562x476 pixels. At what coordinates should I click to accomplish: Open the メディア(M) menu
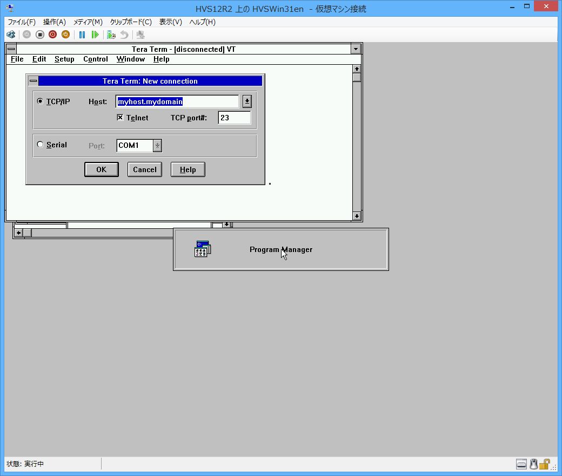click(x=88, y=22)
